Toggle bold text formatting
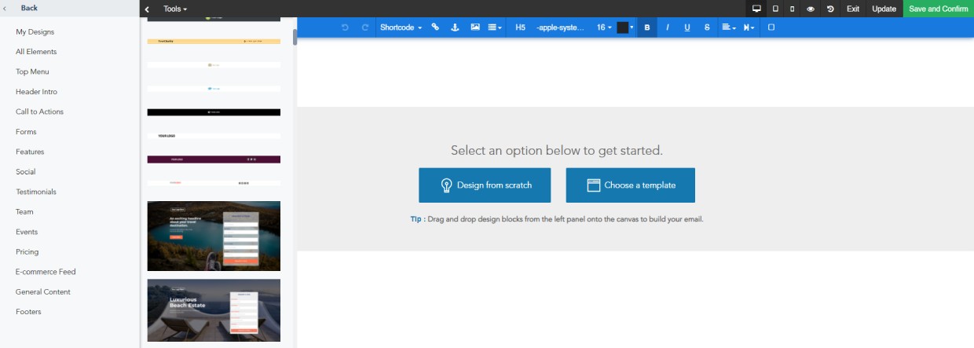This screenshot has height=348, width=974. coord(647,27)
